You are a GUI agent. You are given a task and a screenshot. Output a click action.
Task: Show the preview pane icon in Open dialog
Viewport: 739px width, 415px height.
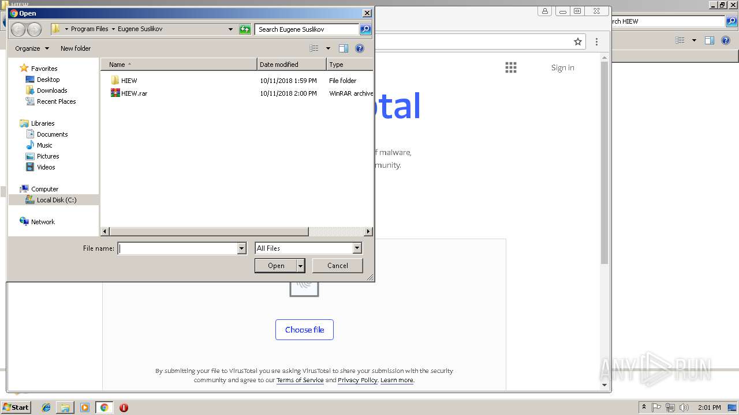[344, 48]
